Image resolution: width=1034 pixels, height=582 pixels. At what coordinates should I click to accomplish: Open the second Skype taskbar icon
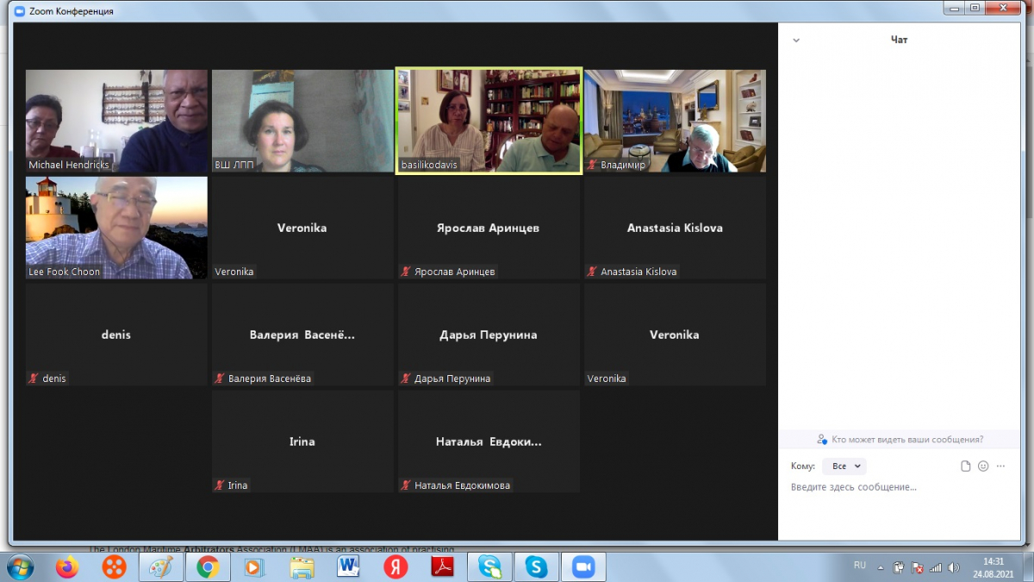(x=537, y=567)
